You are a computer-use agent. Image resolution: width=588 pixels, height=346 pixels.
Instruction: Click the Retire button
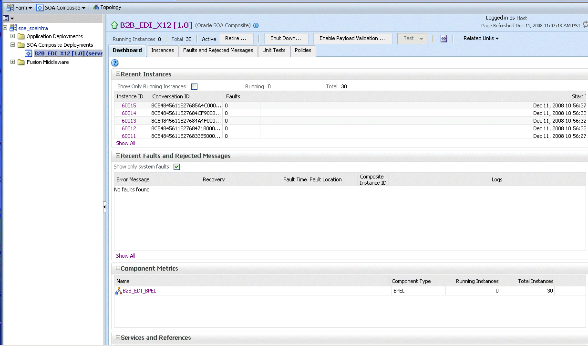(236, 39)
